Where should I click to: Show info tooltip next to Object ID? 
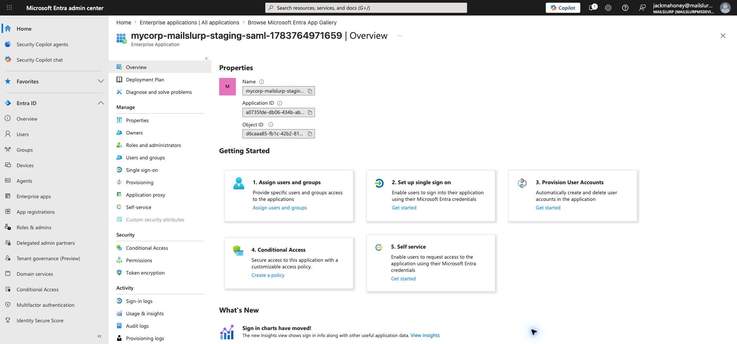[271, 124]
